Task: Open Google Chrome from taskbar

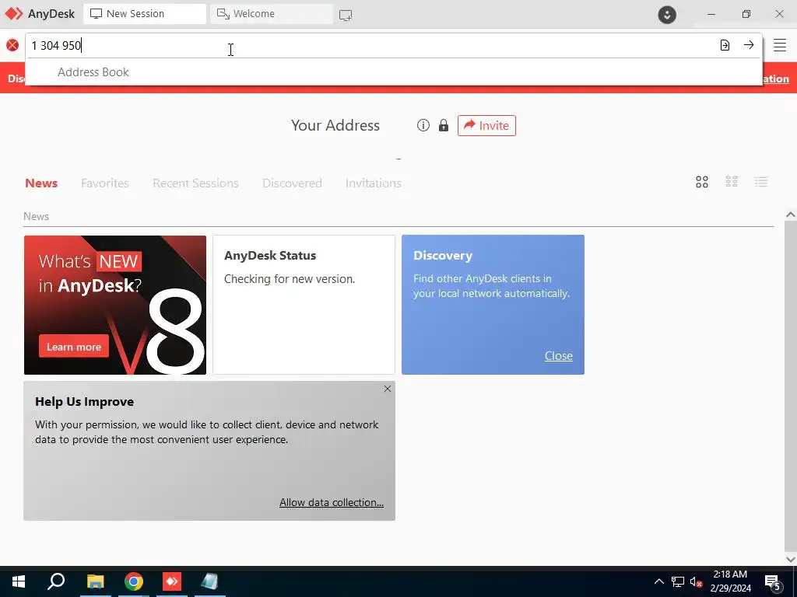Action: click(x=134, y=581)
